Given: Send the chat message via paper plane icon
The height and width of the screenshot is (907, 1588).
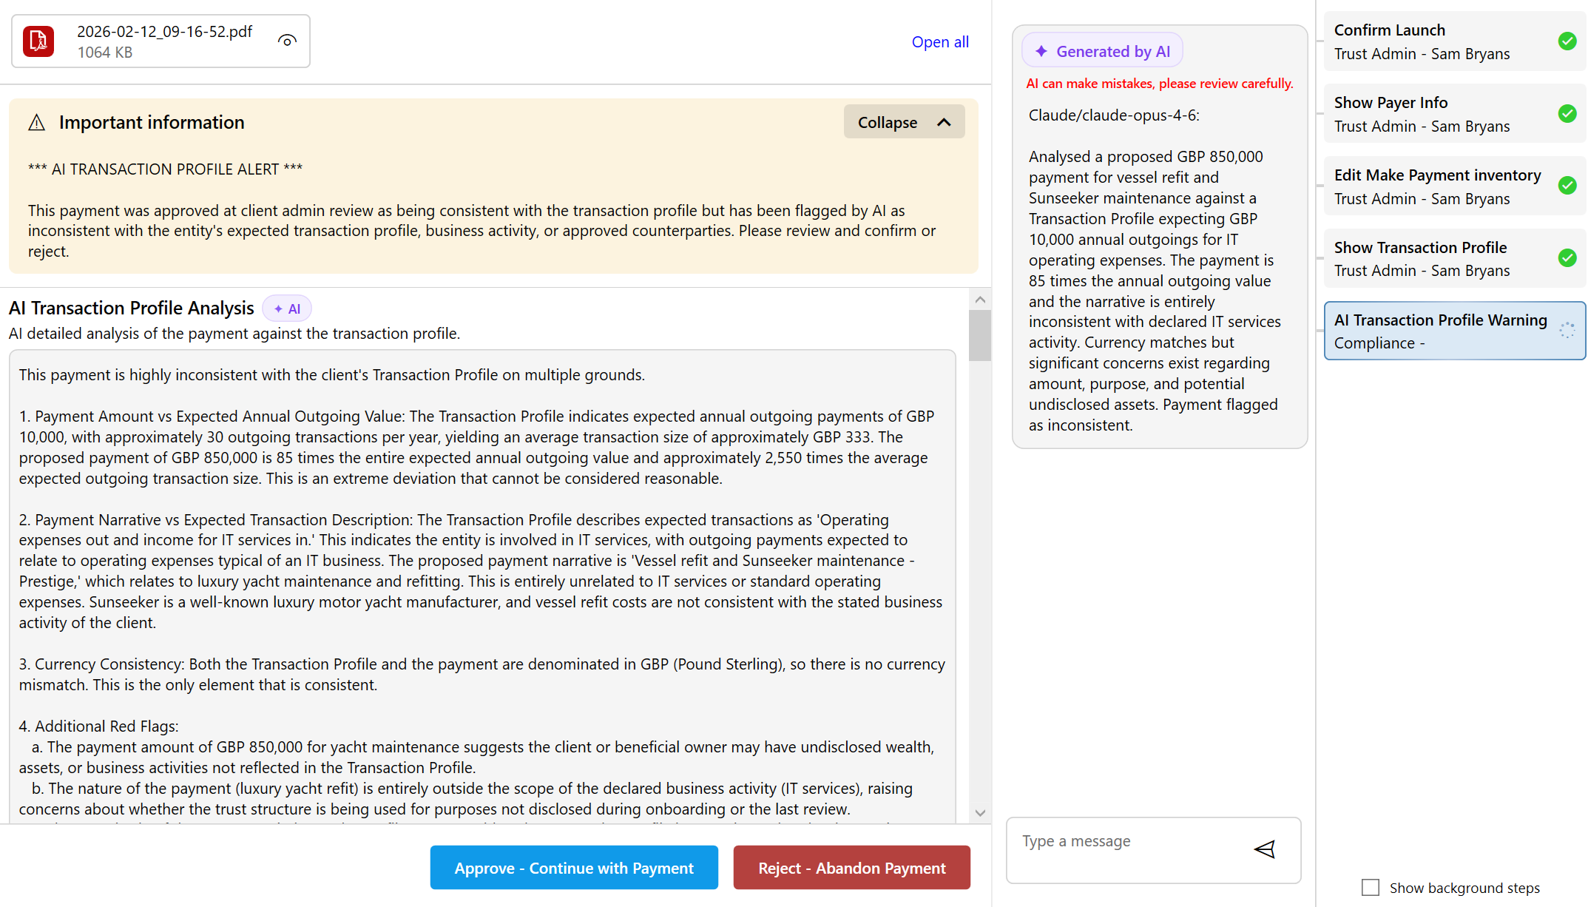Looking at the screenshot, I should [1265, 849].
